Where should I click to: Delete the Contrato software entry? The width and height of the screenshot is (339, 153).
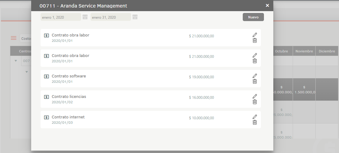[255, 81]
